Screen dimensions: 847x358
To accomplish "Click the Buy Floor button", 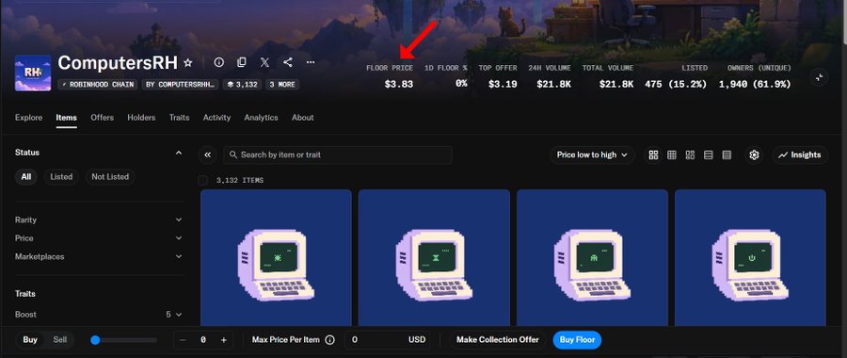I will [x=577, y=340].
